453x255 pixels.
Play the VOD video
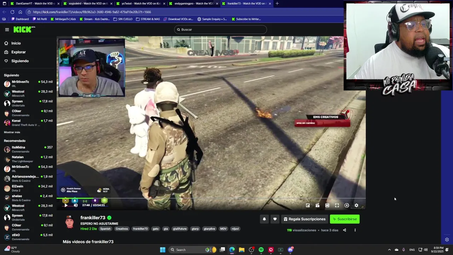(66, 205)
